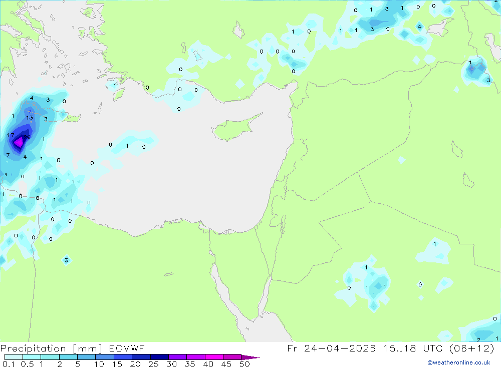Screen dimensions: 501x367
Task: Pick the 25–30 mm legend color swatch
Action: [x=159, y=357]
